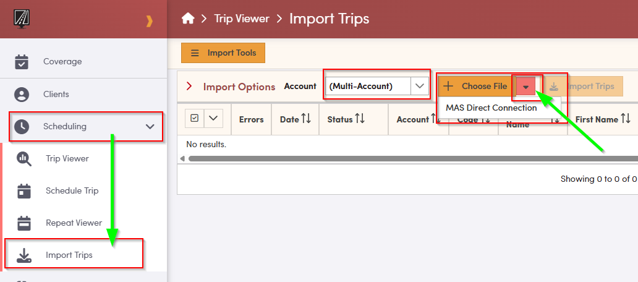638x282 pixels.
Task: Toggle the select-all checkbox in table header
Action: pyautogui.click(x=195, y=118)
